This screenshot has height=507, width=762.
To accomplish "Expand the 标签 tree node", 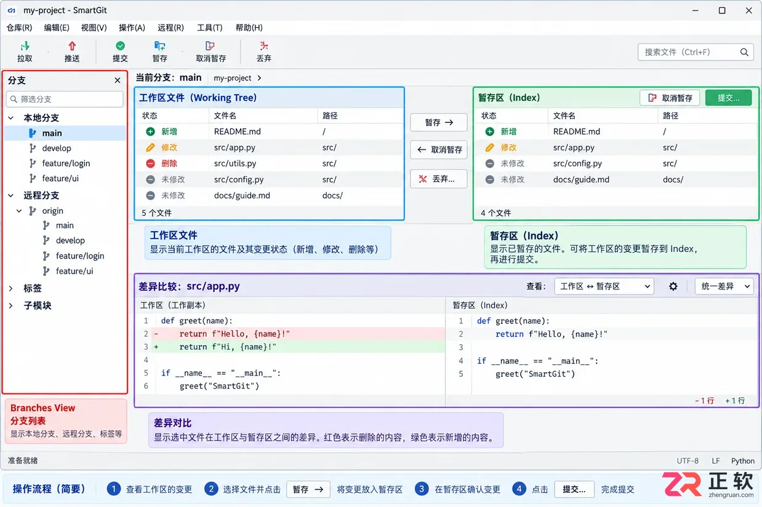I will [11, 288].
